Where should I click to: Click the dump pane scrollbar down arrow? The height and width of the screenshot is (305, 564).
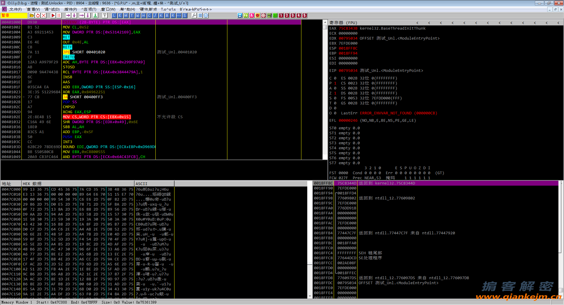[310, 296]
